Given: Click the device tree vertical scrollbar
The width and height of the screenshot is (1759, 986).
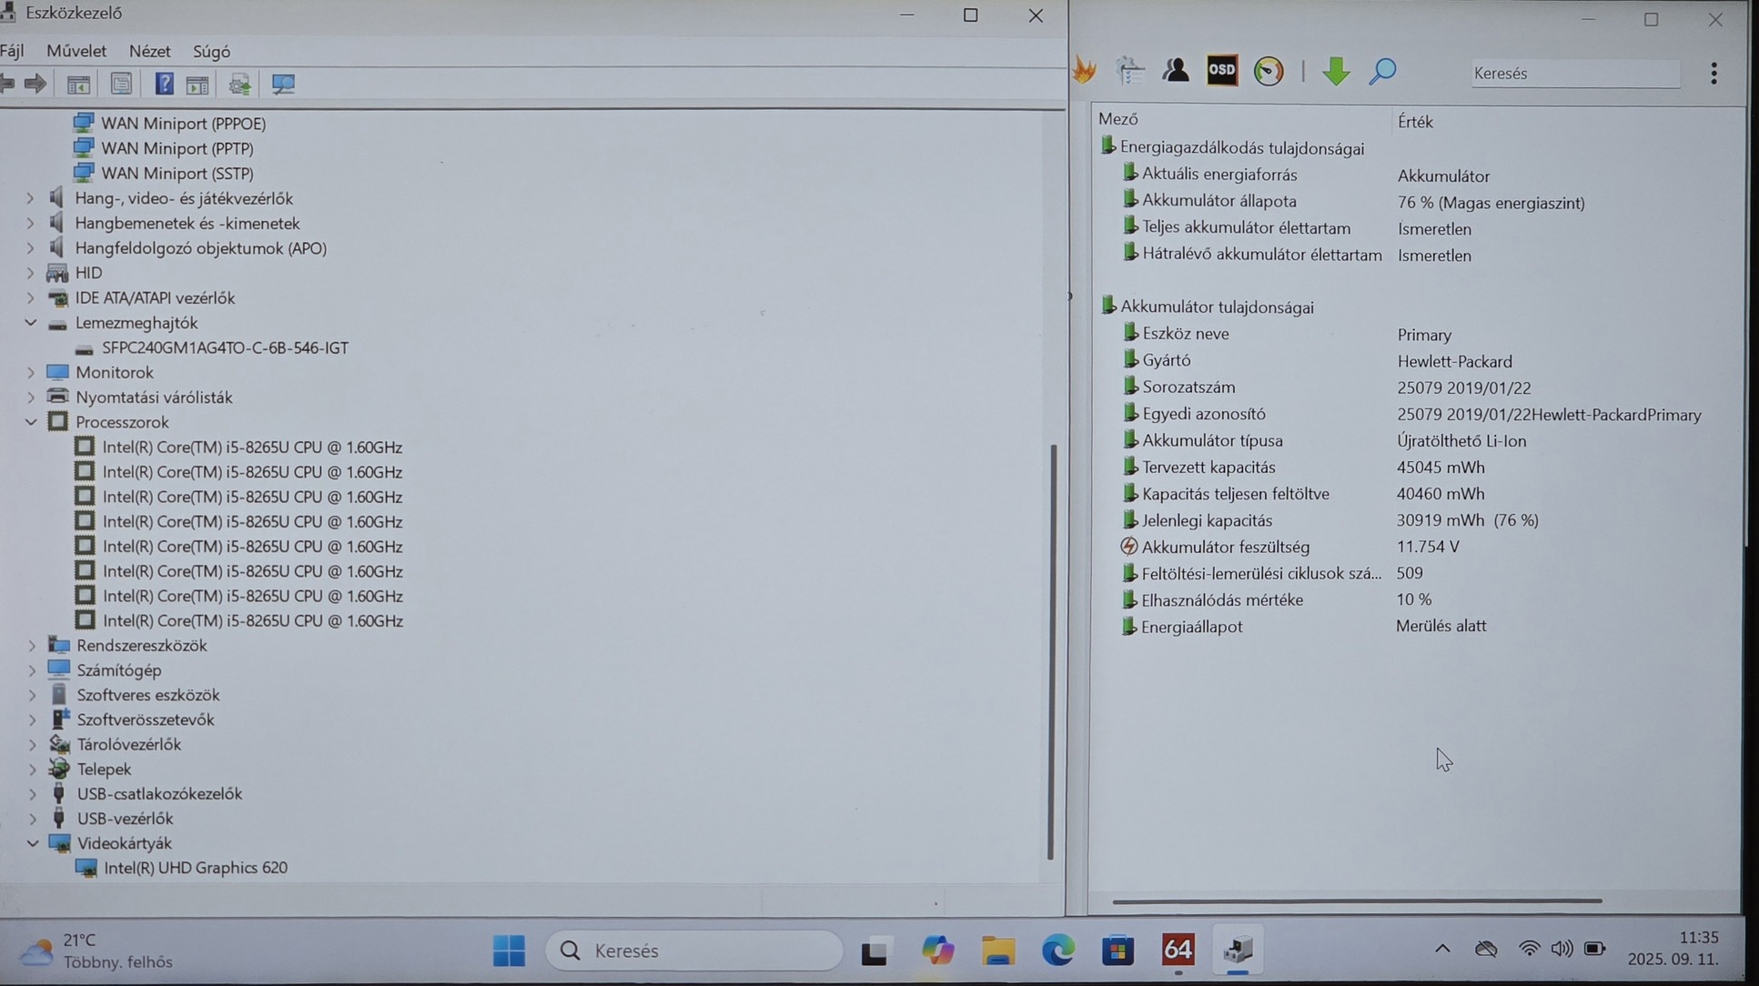Looking at the screenshot, I should click(x=1052, y=650).
